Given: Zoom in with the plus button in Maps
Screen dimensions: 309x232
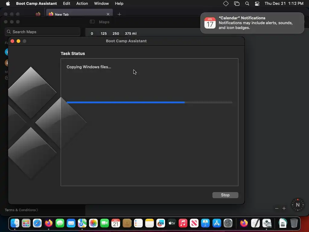Looking at the screenshot, I should (284, 208).
